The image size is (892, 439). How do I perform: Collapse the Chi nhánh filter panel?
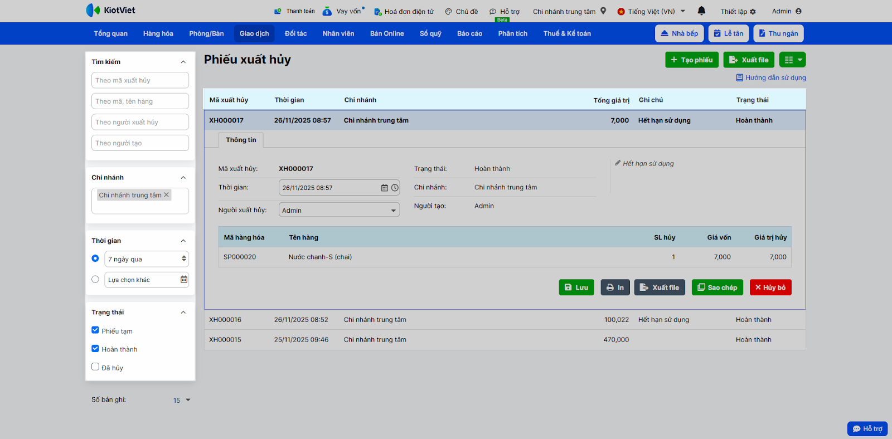tap(183, 178)
